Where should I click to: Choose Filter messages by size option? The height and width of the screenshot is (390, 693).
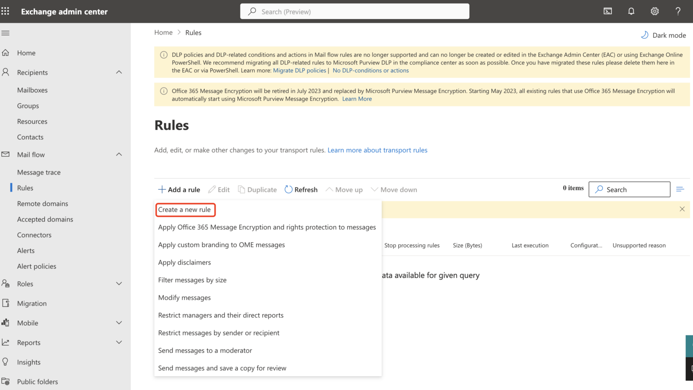pyautogui.click(x=192, y=280)
